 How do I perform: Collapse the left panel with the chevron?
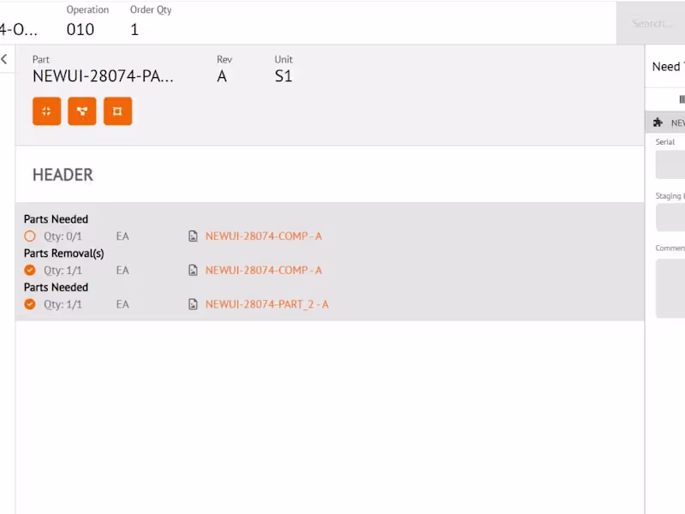pyautogui.click(x=4, y=59)
